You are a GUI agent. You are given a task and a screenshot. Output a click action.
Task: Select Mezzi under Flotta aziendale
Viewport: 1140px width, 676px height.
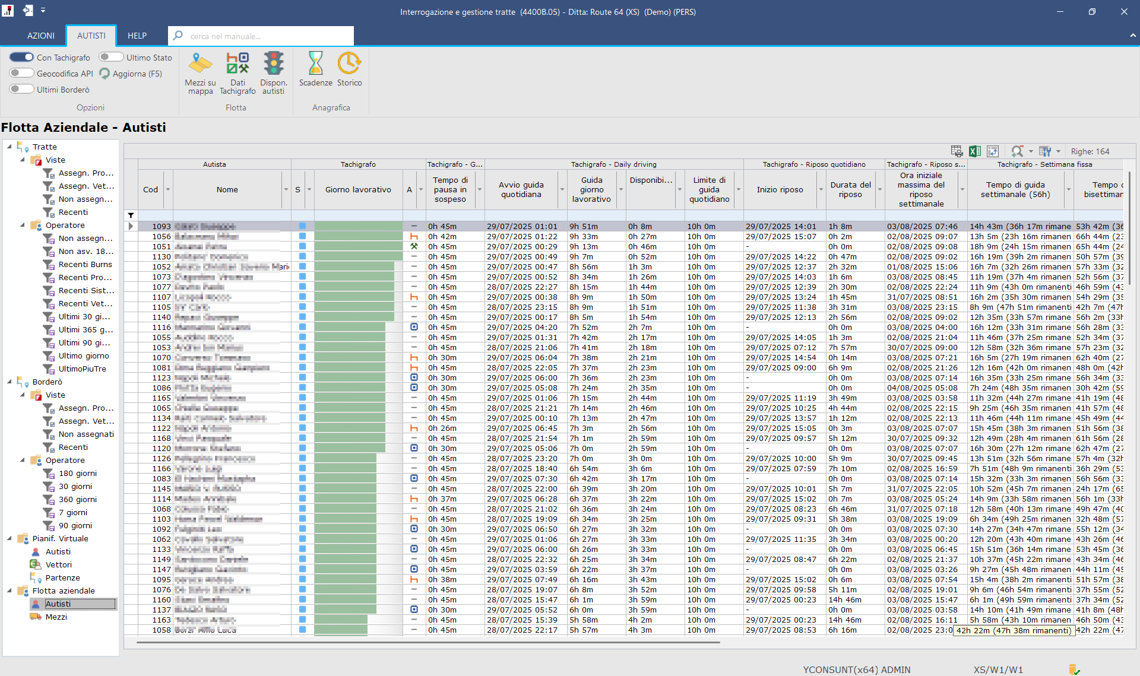[x=56, y=617]
